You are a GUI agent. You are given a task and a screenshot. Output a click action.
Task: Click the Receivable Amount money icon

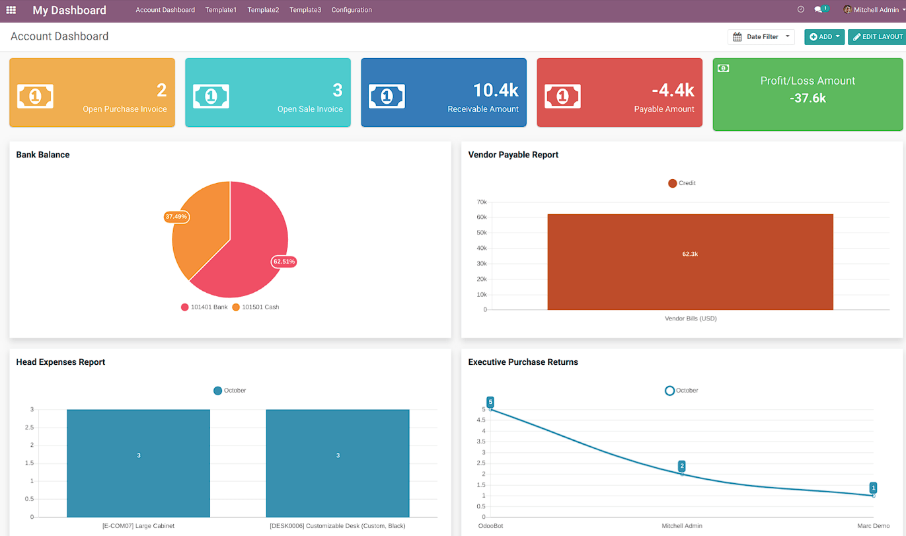click(x=387, y=96)
